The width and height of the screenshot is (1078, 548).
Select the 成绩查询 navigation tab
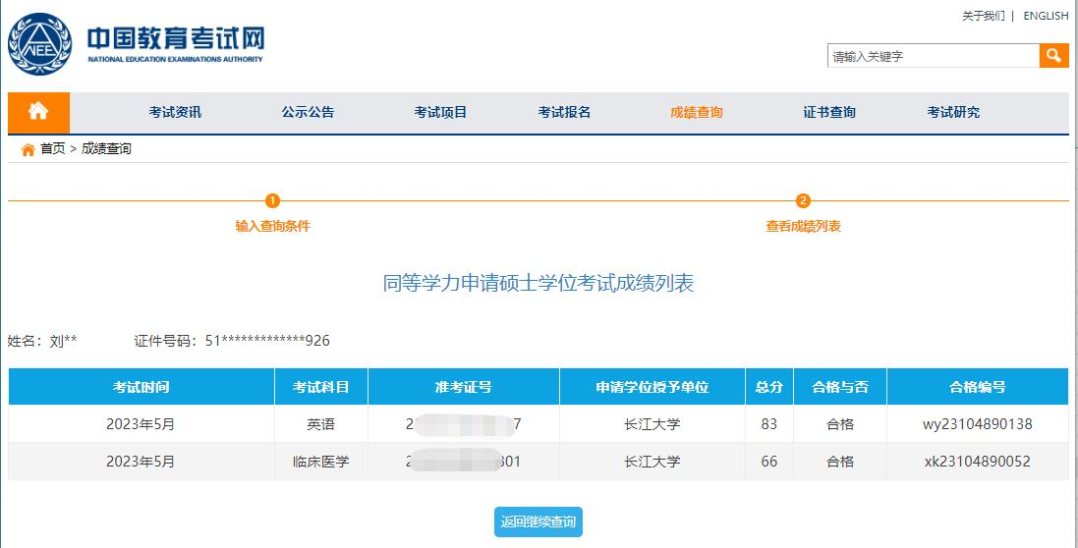coord(696,112)
